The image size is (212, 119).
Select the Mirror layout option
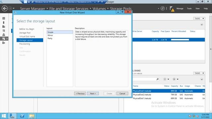pyautogui.click(x=60, y=35)
